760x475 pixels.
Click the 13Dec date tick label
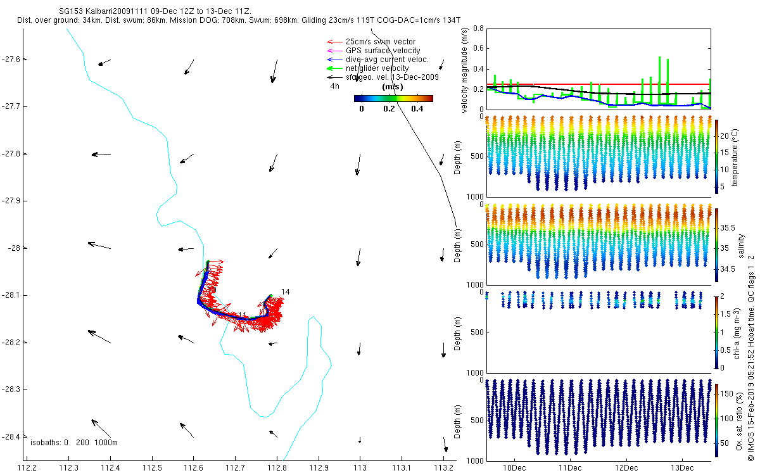pos(682,467)
